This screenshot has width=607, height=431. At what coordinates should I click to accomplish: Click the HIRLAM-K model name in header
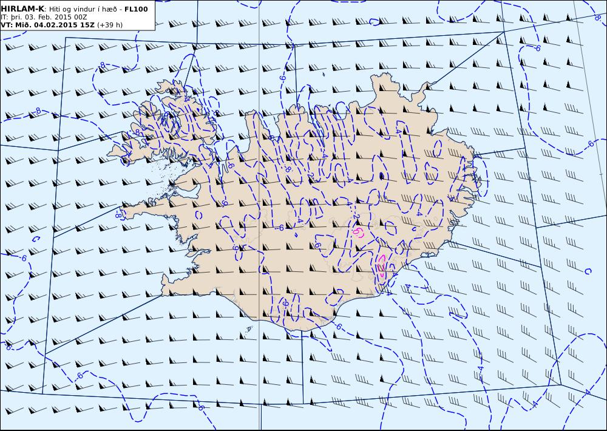[23, 9]
